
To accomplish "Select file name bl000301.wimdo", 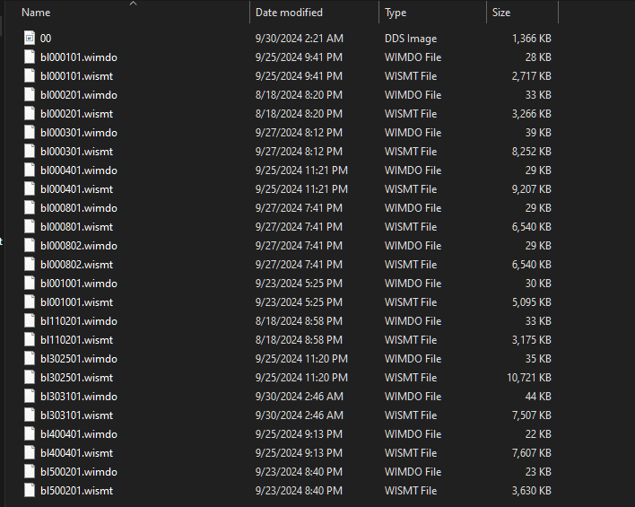I will [x=79, y=133].
